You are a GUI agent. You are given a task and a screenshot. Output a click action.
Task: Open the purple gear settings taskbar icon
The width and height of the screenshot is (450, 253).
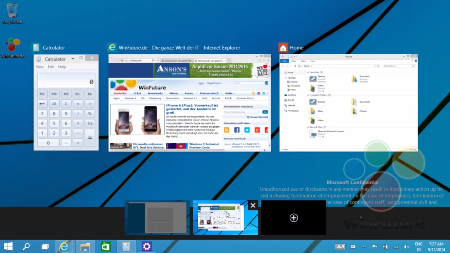pos(147,247)
